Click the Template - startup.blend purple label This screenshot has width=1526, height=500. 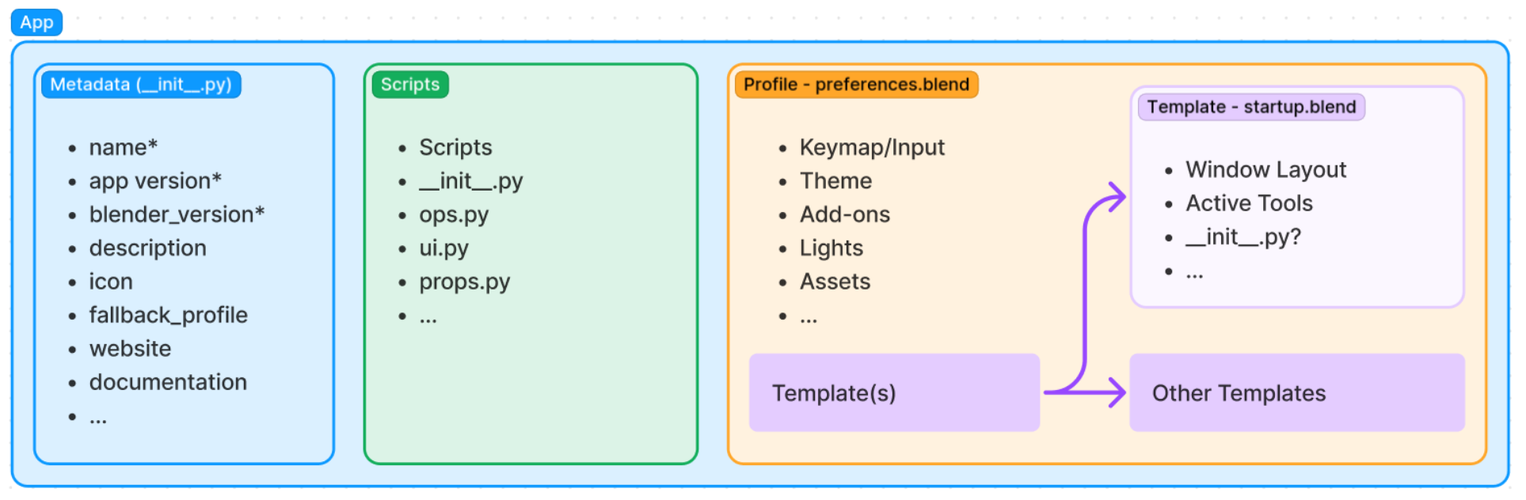click(x=1251, y=107)
